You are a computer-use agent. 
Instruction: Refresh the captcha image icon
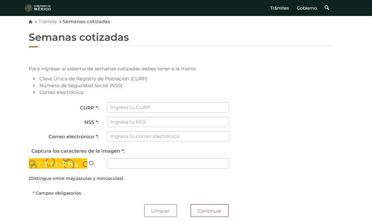click(91, 163)
